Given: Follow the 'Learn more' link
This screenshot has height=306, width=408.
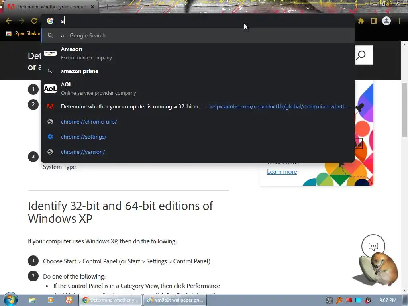Looking at the screenshot, I should coord(282,172).
